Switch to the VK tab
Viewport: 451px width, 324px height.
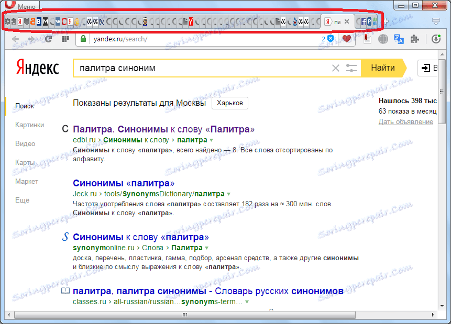pos(58,21)
